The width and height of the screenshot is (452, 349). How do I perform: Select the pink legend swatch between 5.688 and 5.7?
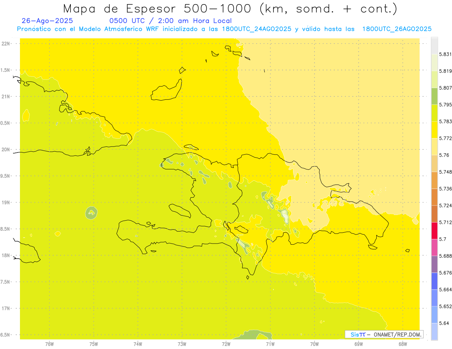[x=434, y=247]
